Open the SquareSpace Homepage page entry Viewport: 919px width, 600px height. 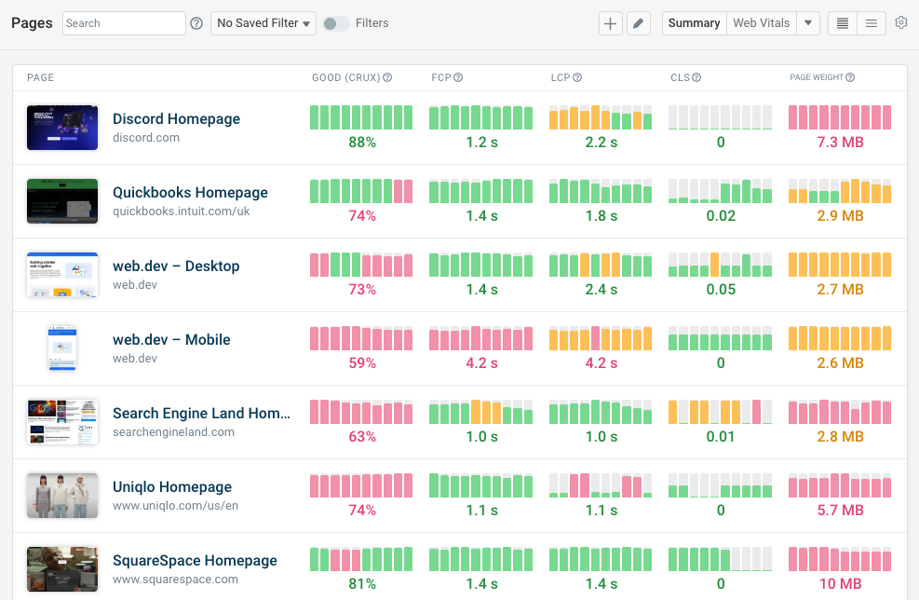[195, 560]
